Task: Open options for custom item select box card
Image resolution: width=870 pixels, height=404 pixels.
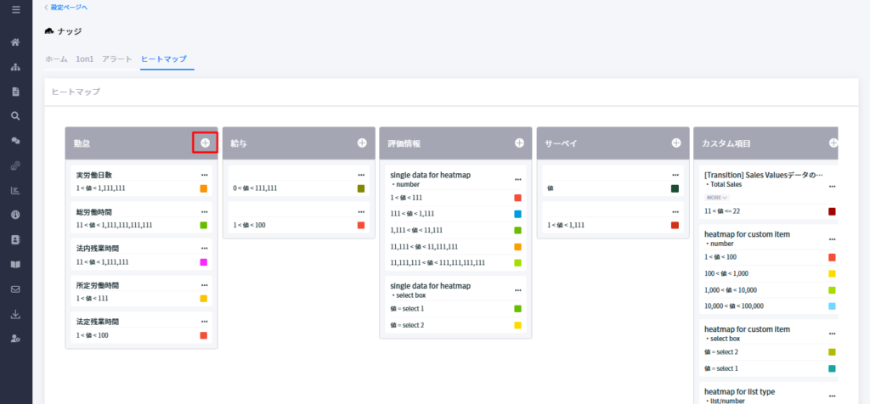Action: 833,334
